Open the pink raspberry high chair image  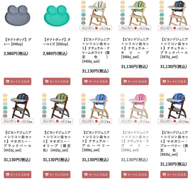point(135,109)
